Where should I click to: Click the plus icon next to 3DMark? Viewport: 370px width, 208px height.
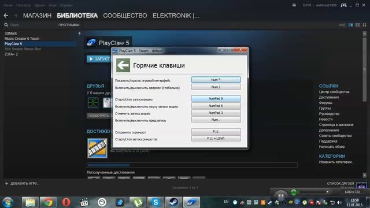pyautogui.click(x=79, y=34)
